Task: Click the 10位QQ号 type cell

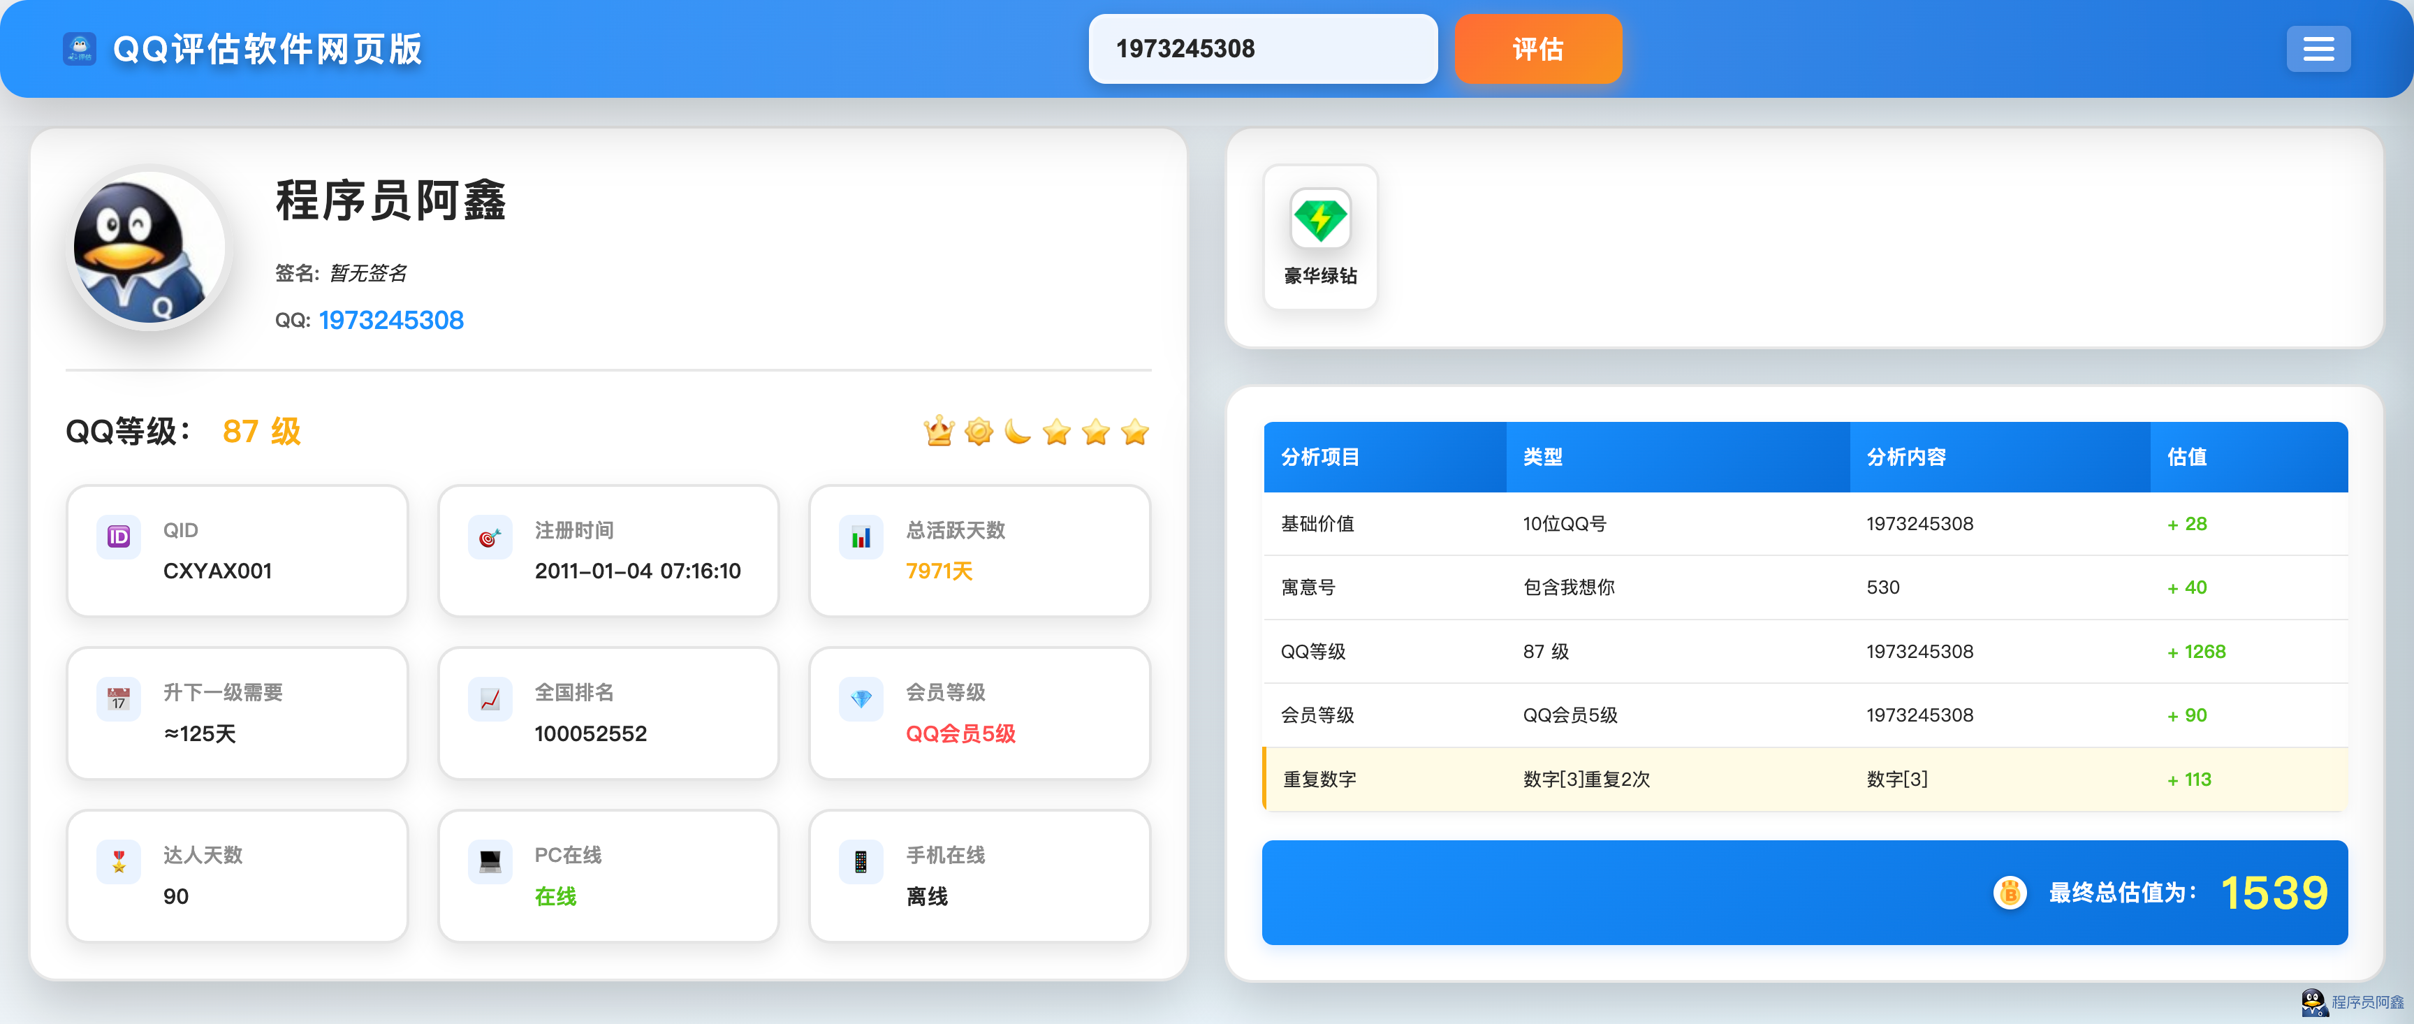Action: point(1564,524)
